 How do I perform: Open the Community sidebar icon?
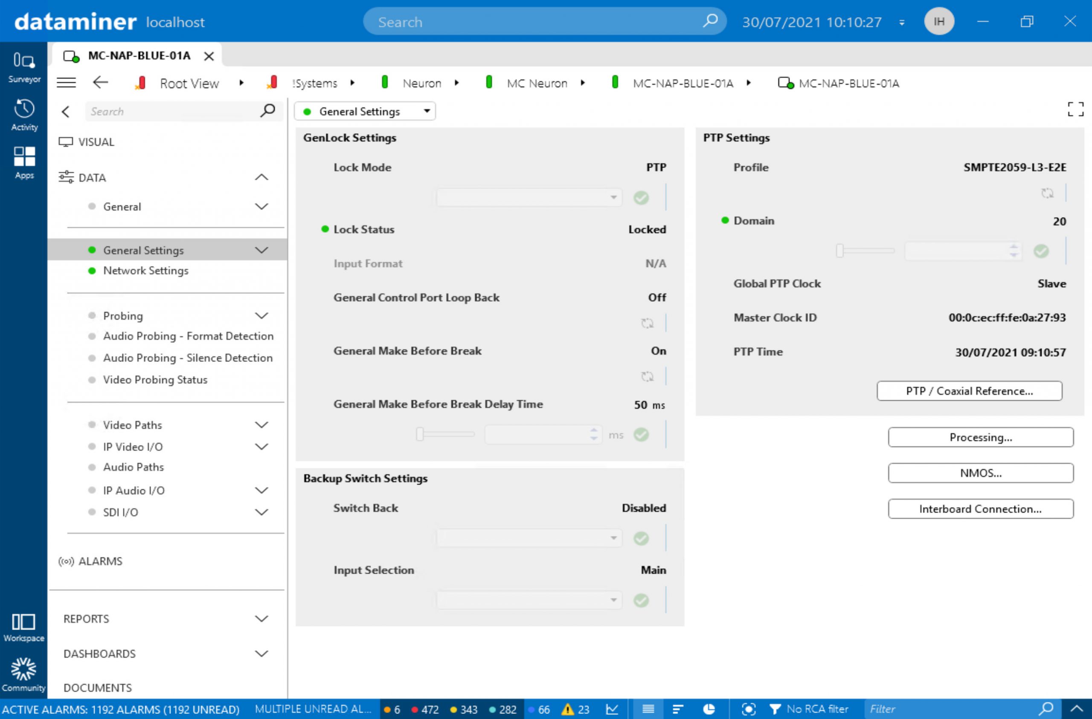pos(23,675)
